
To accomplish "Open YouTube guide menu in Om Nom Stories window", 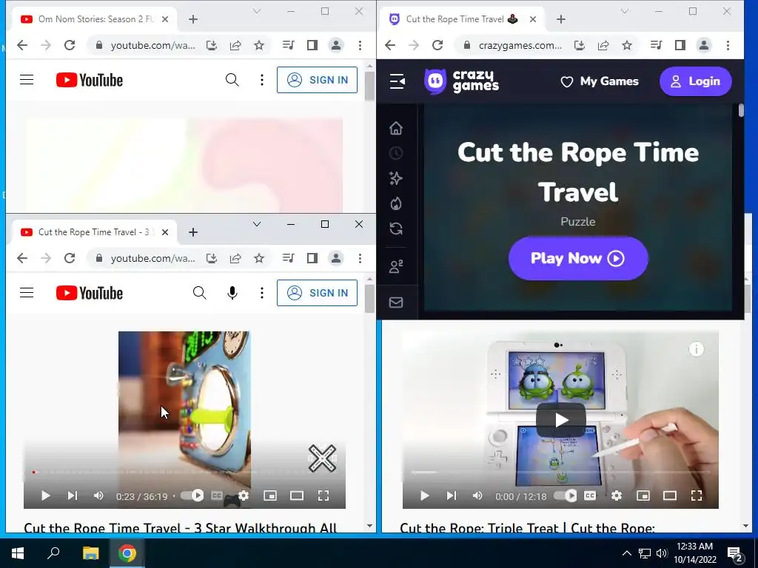I will click(27, 80).
